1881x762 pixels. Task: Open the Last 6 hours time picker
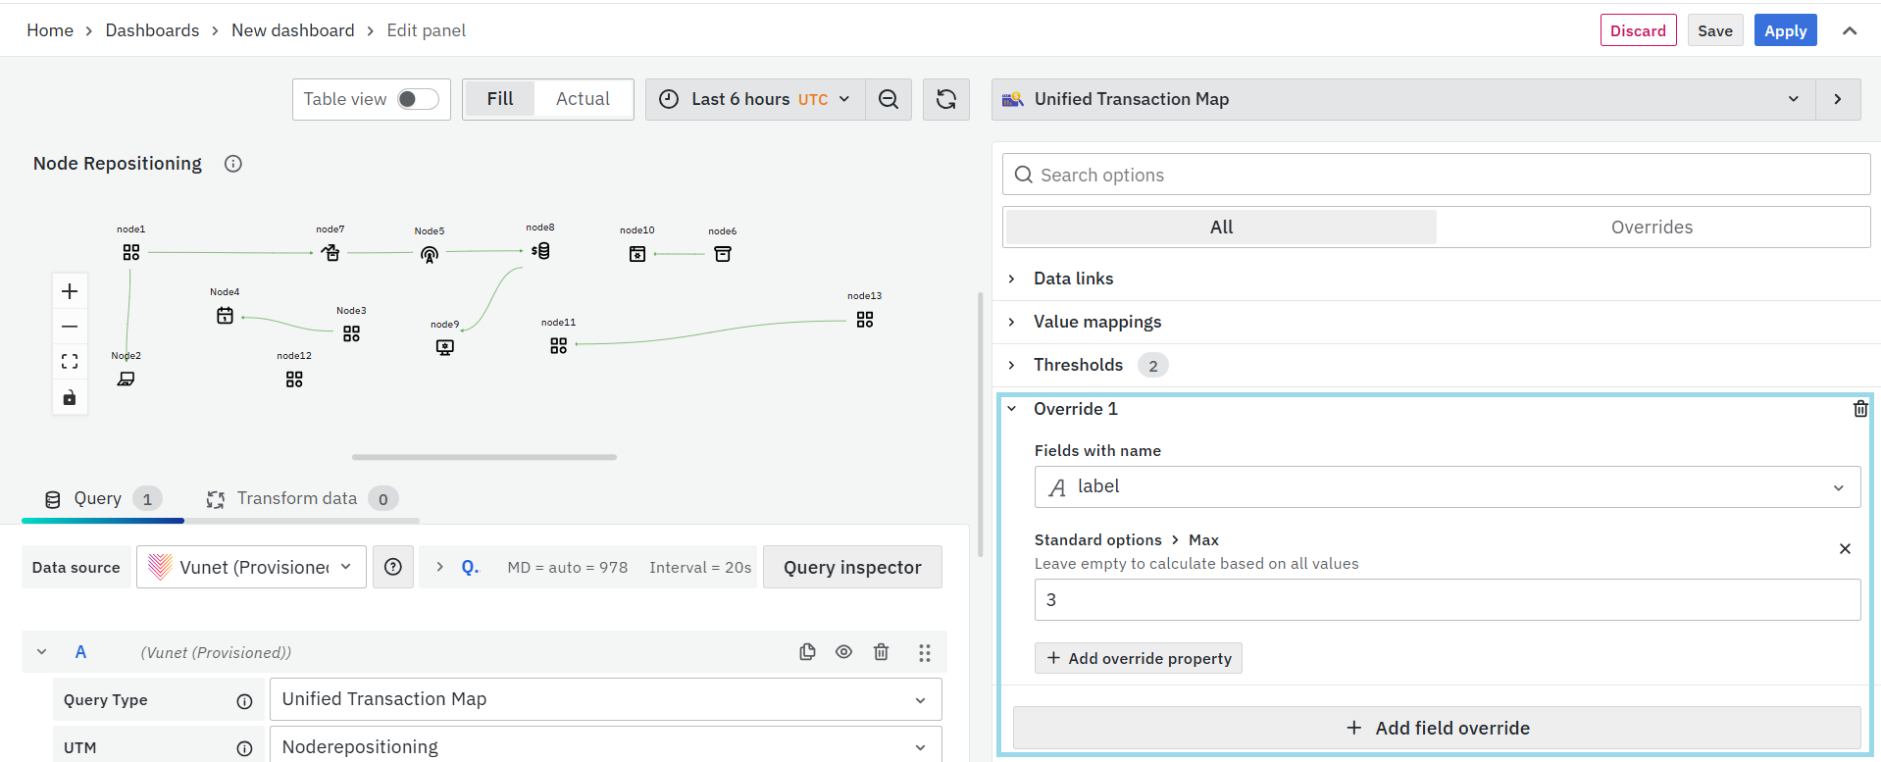[x=754, y=99]
